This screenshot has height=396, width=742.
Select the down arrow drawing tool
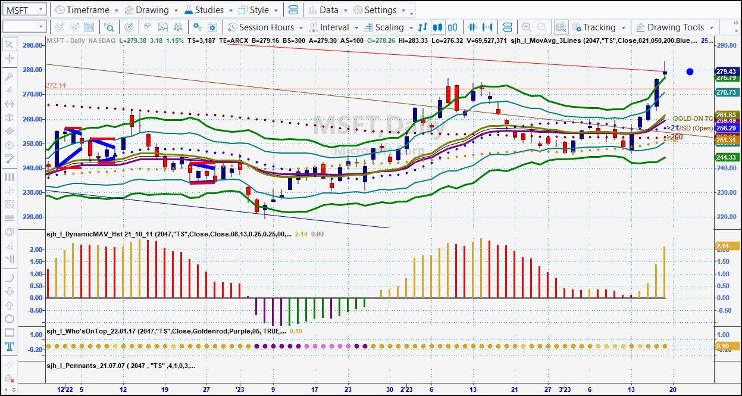tap(10, 291)
